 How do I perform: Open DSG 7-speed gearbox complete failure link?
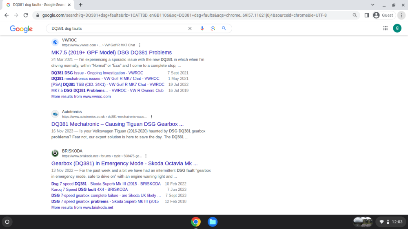point(106,196)
